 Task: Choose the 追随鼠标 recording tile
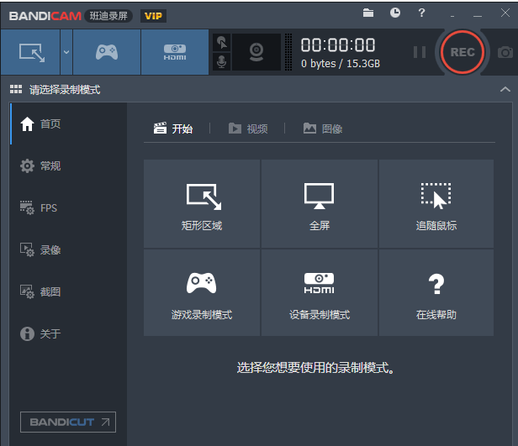pos(436,203)
